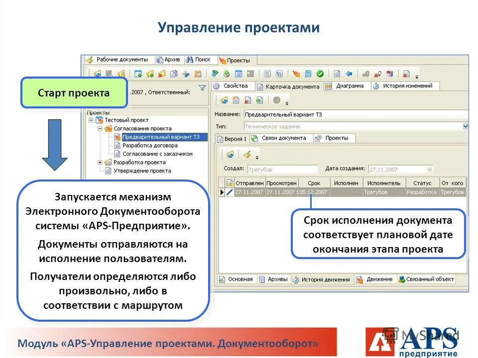Click the blue down arrow with plus icon
The width and height of the screenshot is (478, 358).
pyautogui.click(x=215, y=74)
